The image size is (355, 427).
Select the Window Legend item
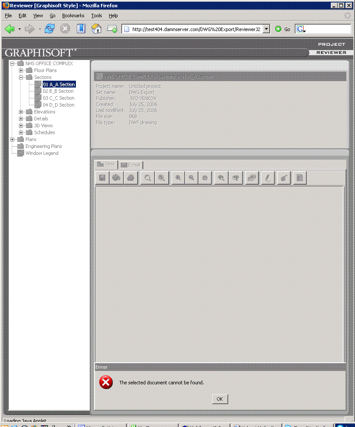click(42, 153)
